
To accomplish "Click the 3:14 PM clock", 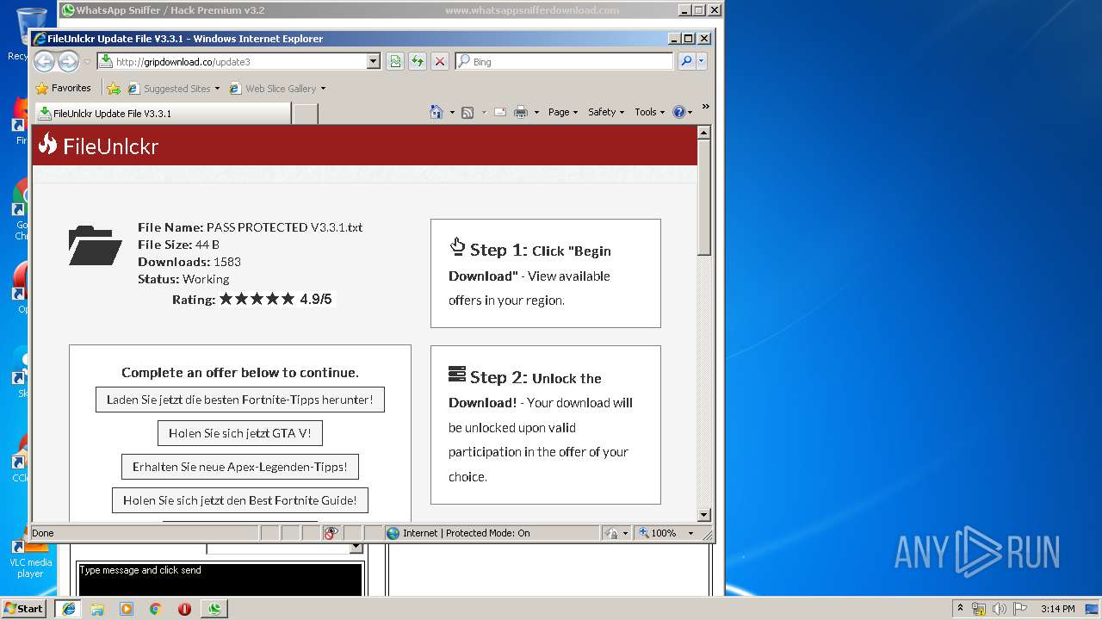I will 1057,609.
